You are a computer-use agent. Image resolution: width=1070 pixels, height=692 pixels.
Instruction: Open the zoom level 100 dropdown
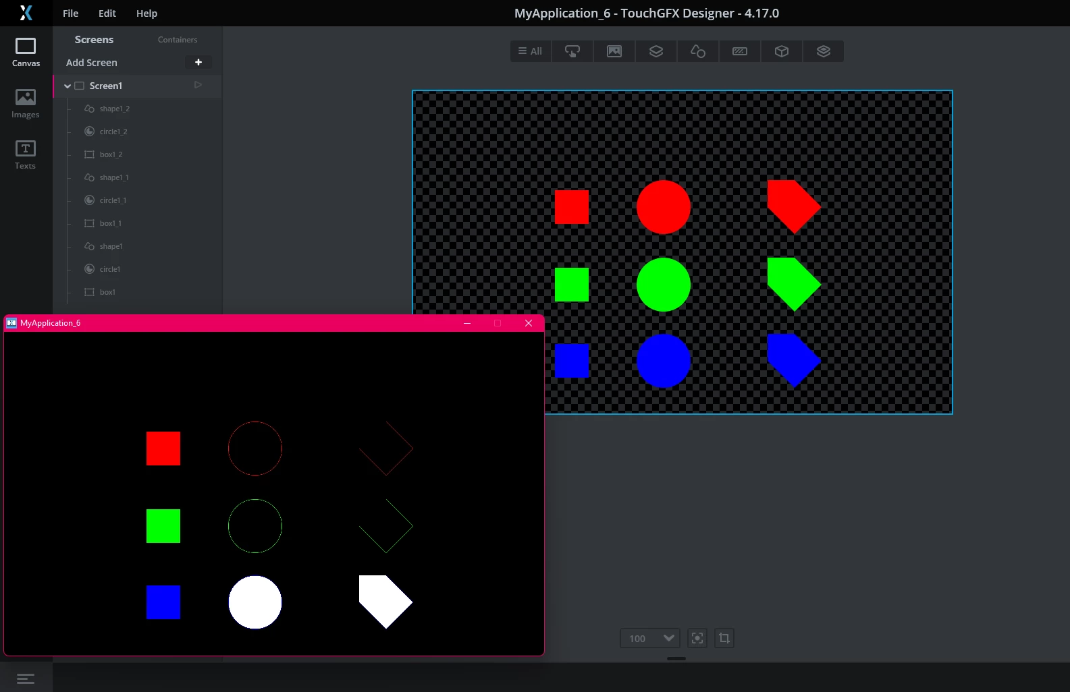pyautogui.click(x=649, y=638)
